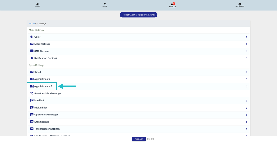The height and width of the screenshot is (142, 277).
Task: Click the Notification Settings bell icon
Action: [x=32, y=58]
